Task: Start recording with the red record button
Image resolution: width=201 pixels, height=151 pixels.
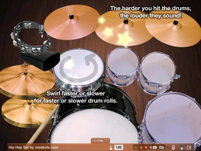Action: 146,147
